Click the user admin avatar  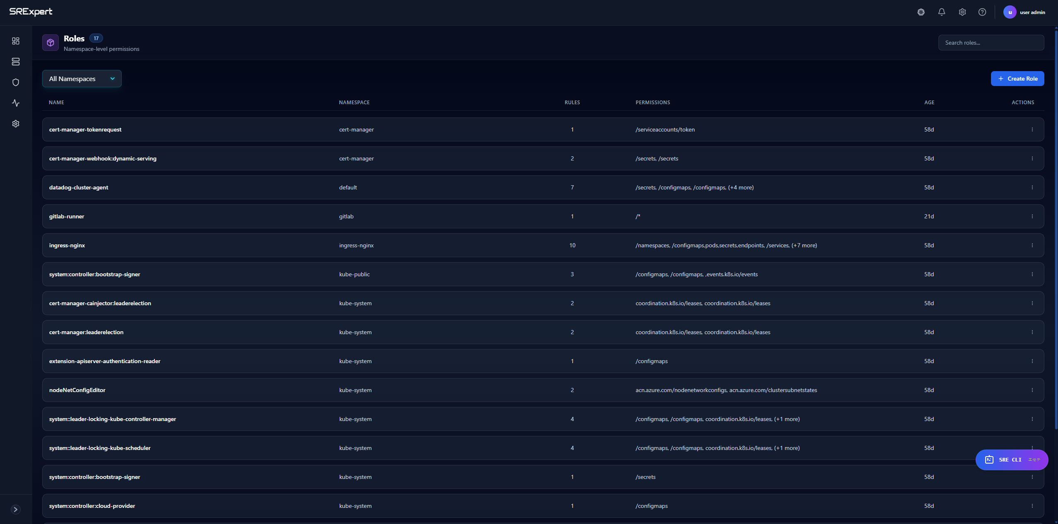[x=1010, y=12]
